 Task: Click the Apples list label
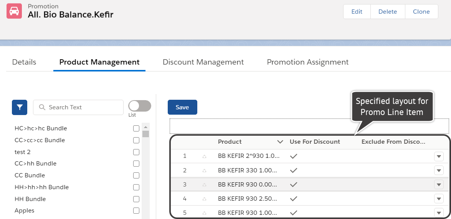pyautogui.click(x=25, y=211)
